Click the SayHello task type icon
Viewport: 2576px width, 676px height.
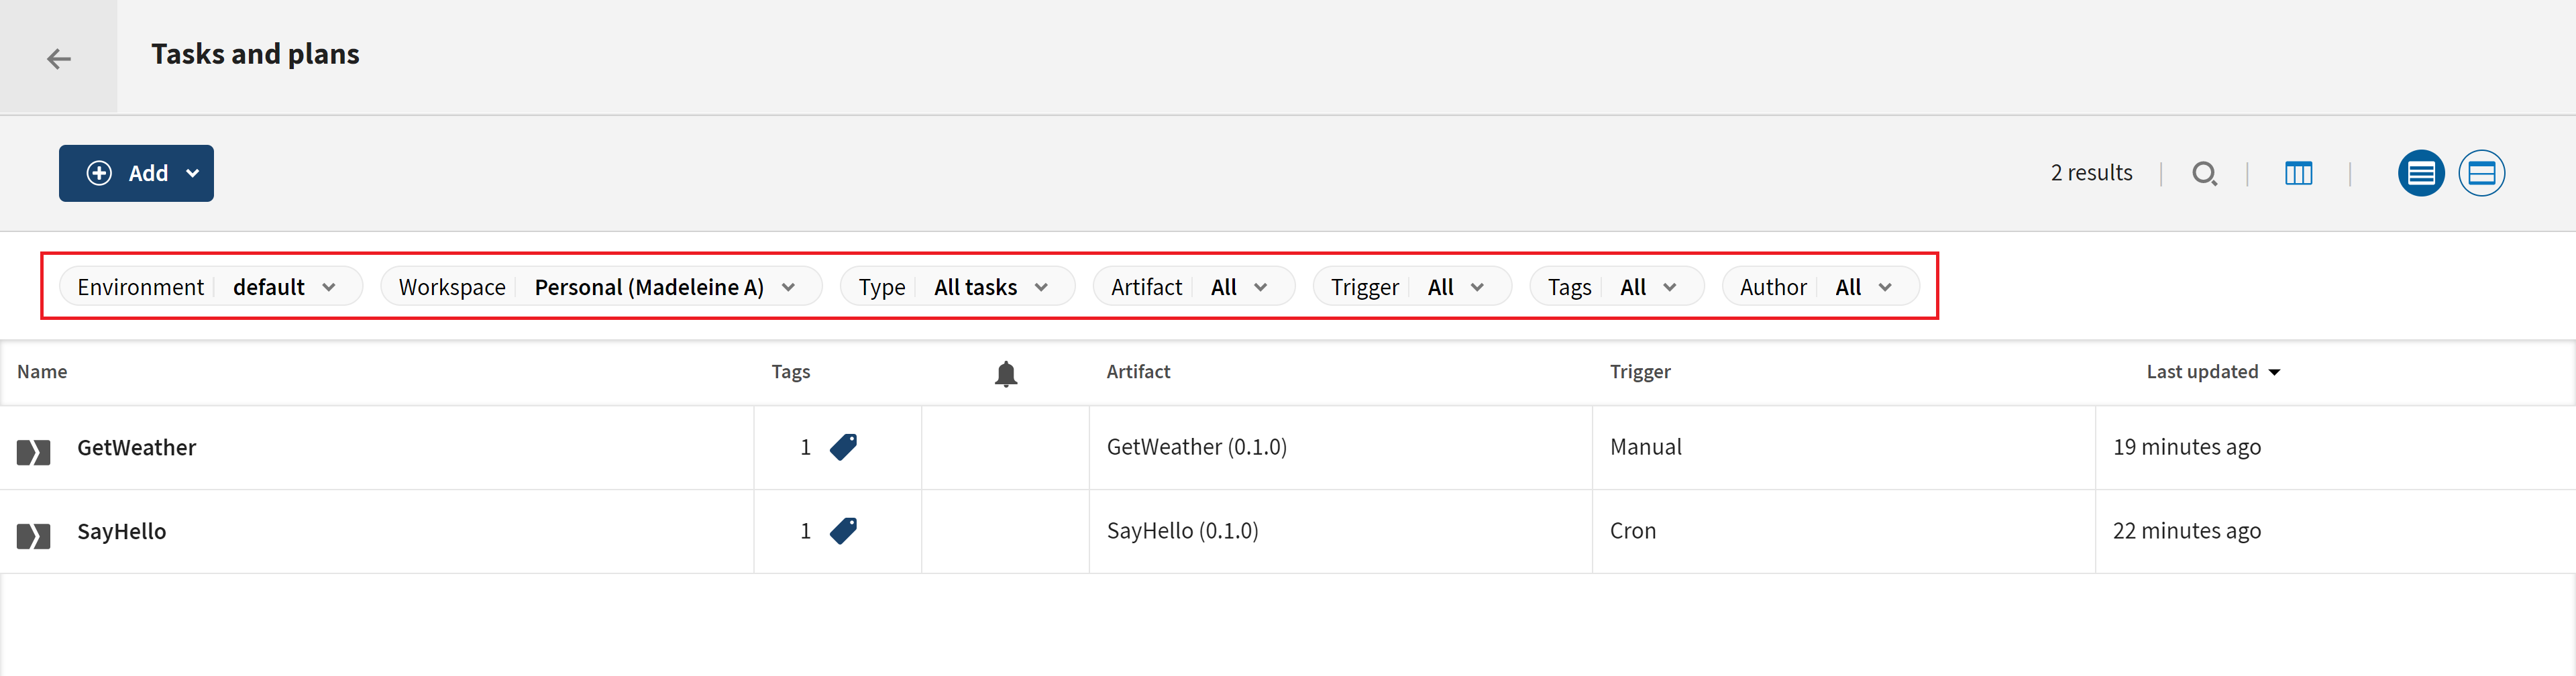(33, 536)
